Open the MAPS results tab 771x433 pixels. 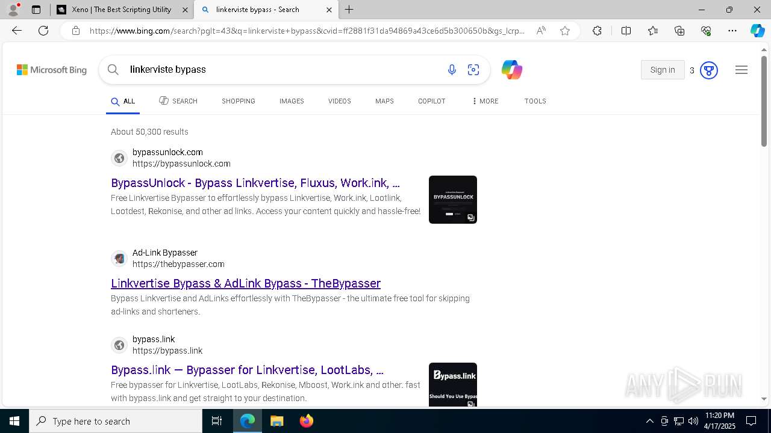(x=384, y=101)
